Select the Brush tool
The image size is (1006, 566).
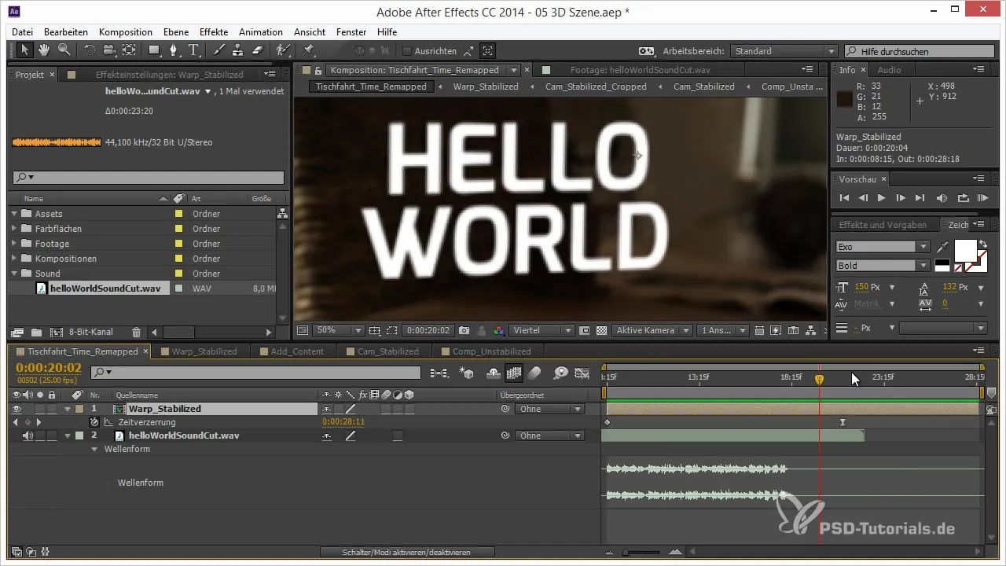[x=219, y=50]
